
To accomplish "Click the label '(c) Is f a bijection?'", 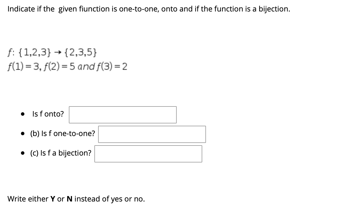I will pos(61,153).
